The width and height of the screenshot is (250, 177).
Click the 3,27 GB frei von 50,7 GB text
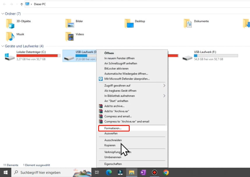31,59
